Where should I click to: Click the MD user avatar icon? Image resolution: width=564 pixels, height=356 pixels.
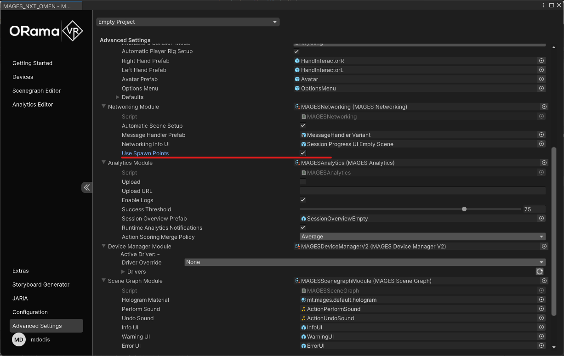19,339
